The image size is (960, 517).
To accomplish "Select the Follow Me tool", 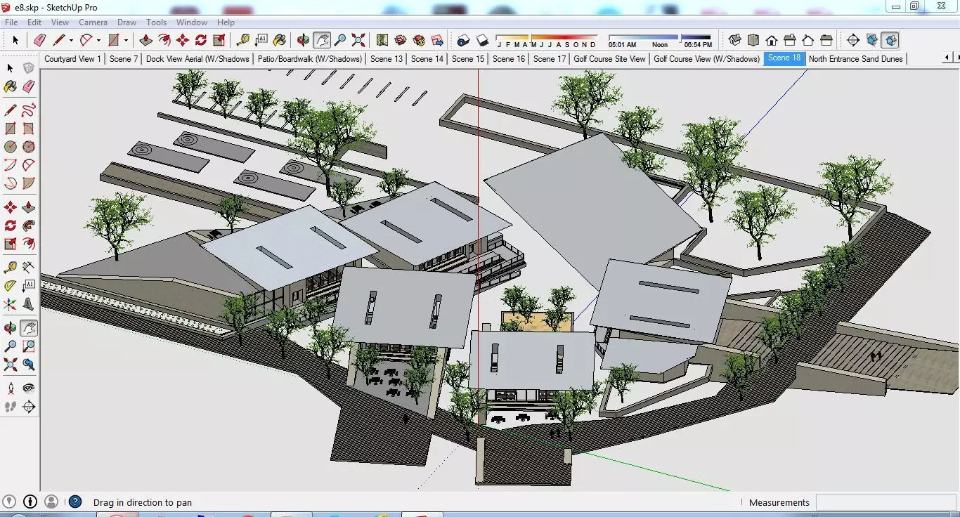I will (28, 226).
